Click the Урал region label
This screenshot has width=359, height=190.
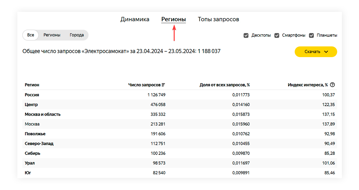[x=30, y=163]
